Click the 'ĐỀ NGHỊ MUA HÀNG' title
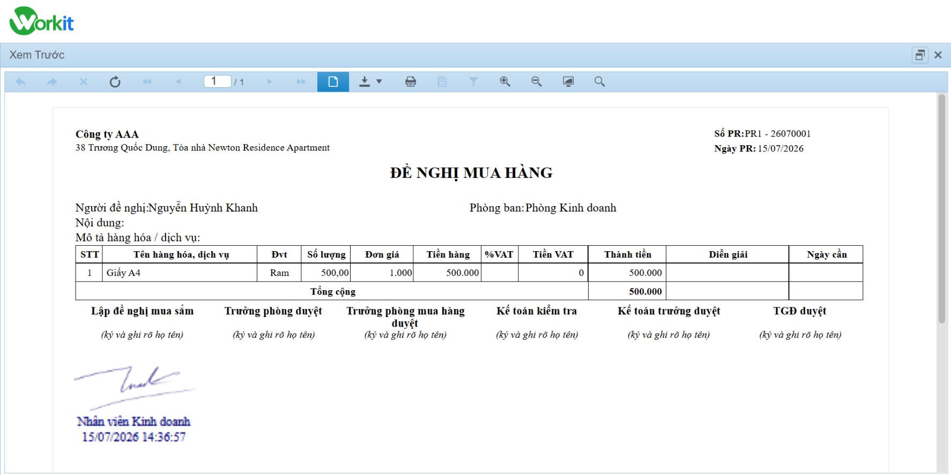 471,173
